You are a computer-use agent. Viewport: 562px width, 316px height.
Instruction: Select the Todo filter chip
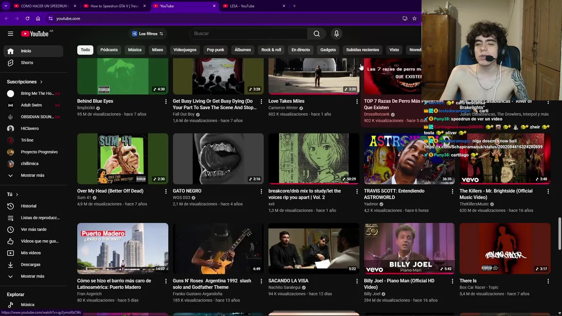pyautogui.click(x=85, y=50)
